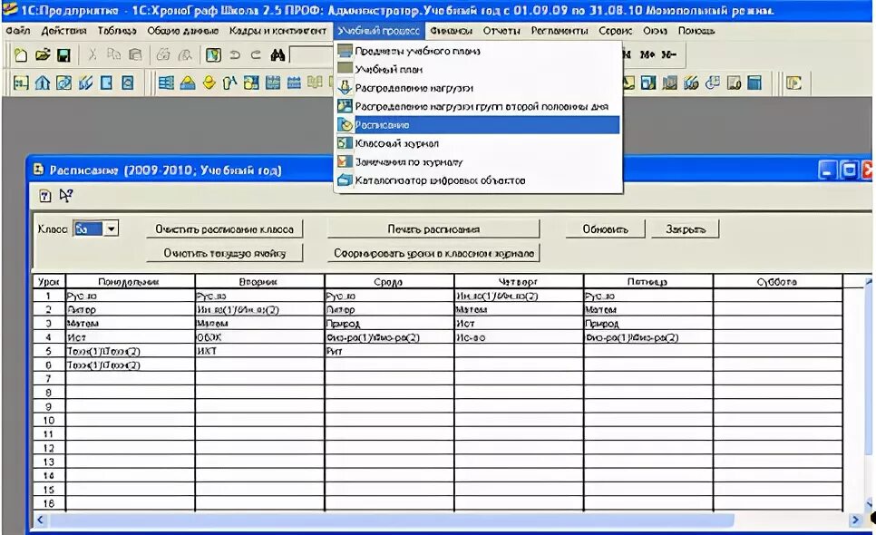This screenshot has width=876, height=535.
Task: Open the Финансы menu
Action: (x=452, y=31)
